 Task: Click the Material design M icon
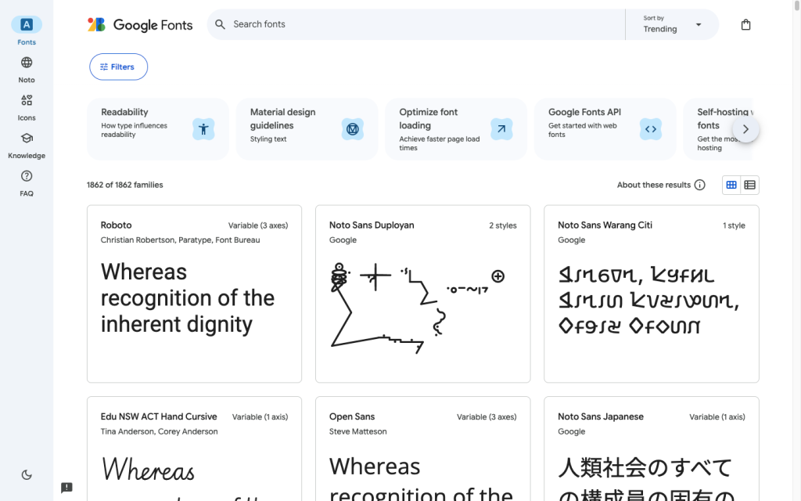(353, 129)
